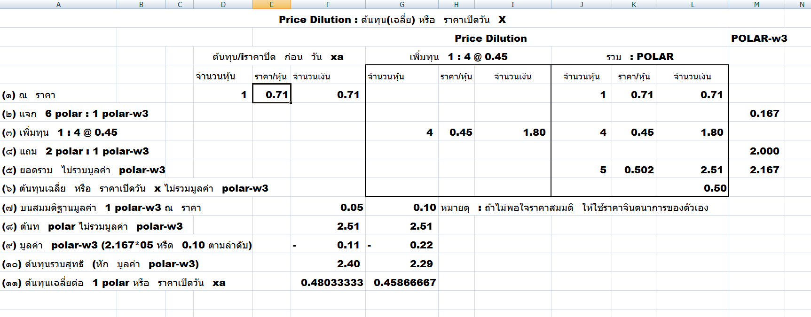
Task: Select 'จำนวนหุ้น' header in column G
Action: point(386,76)
